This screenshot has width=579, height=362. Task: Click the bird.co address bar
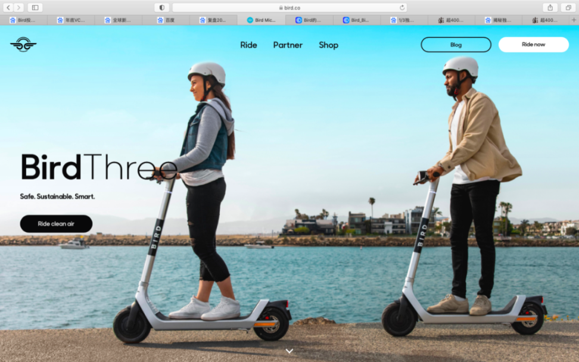pos(289,8)
